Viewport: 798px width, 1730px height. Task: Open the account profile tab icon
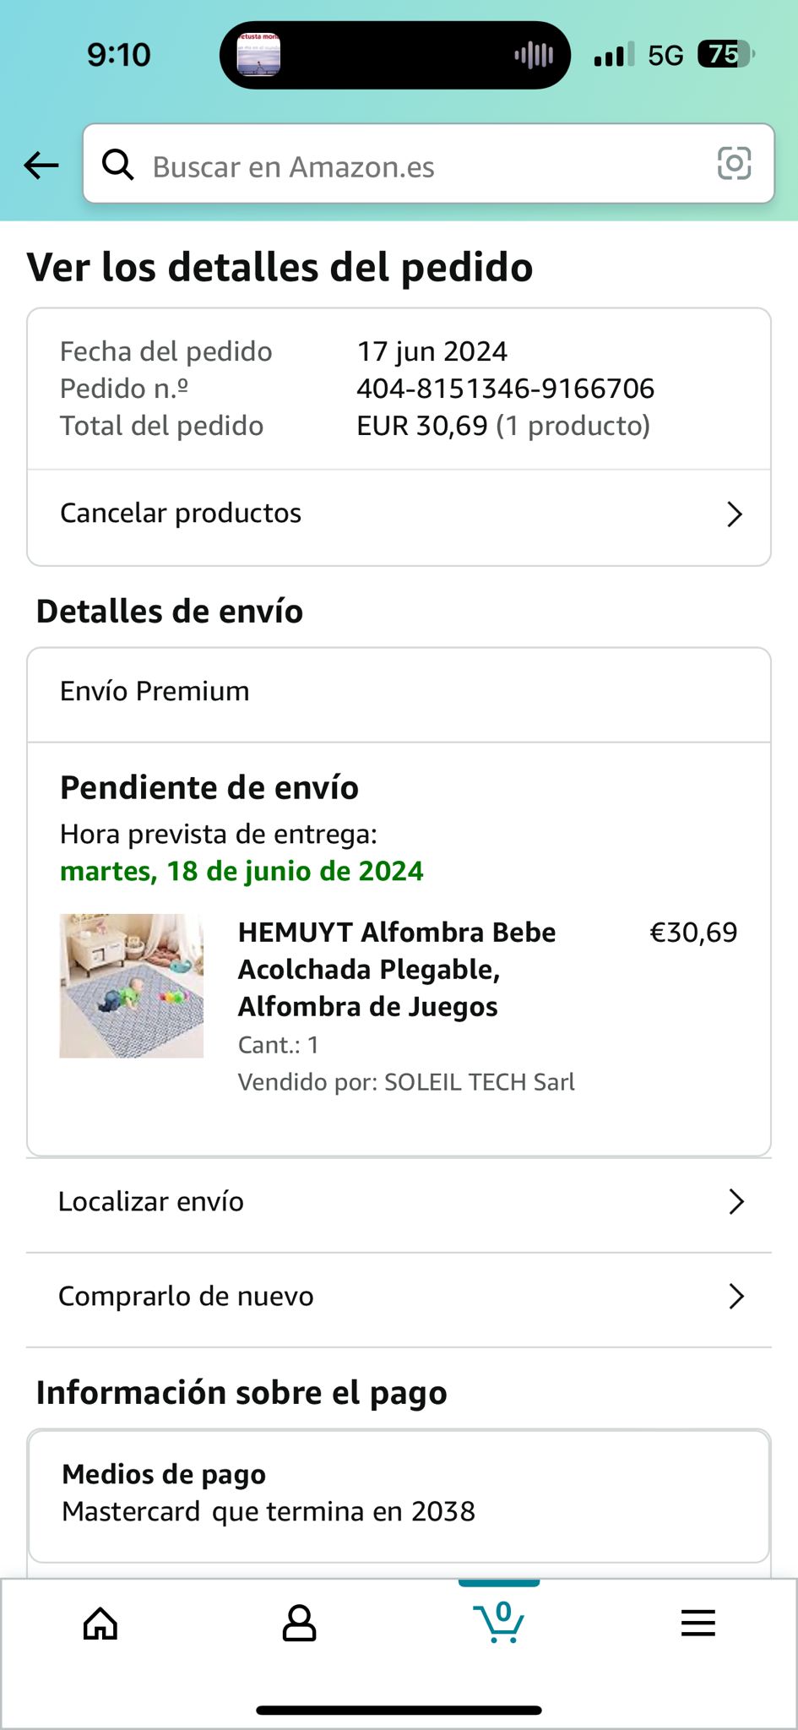(x=299, y=1623)
